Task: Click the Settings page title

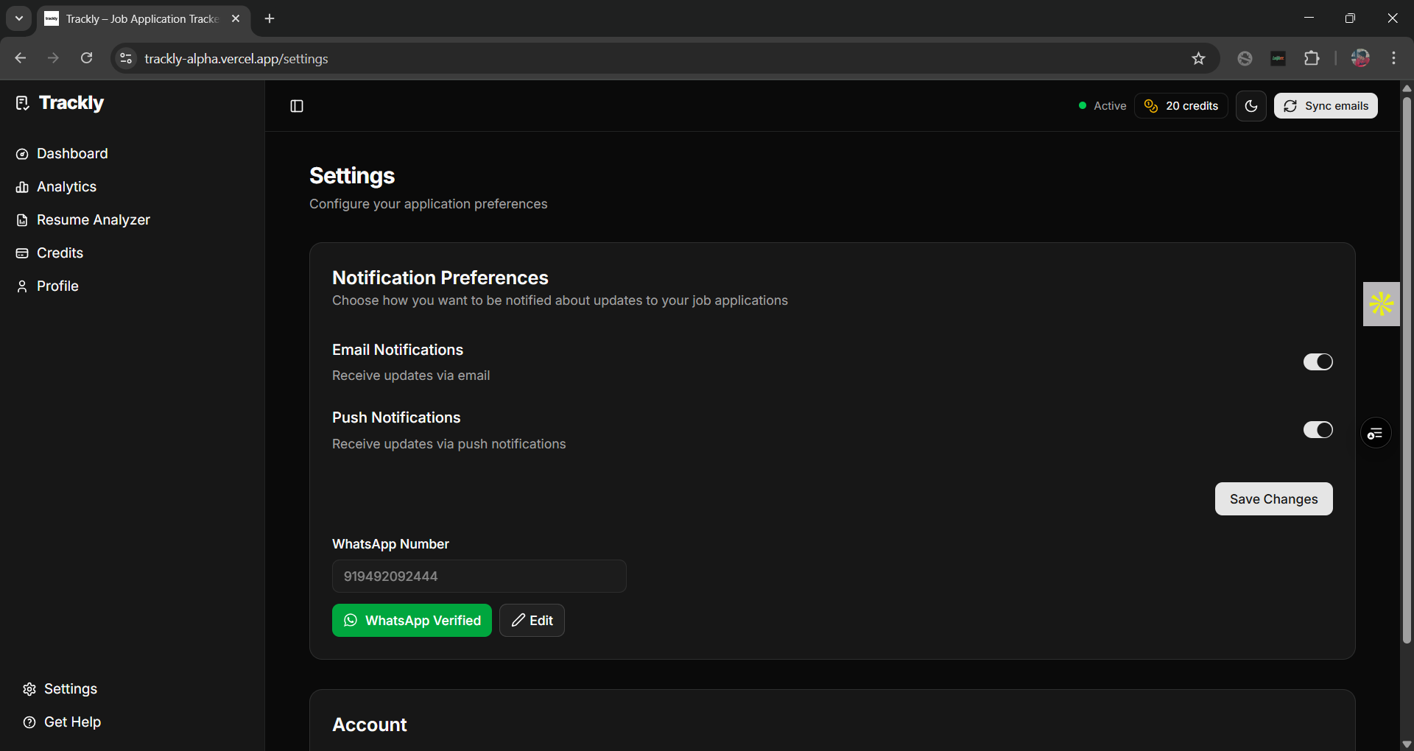Action: pos(352,176)
